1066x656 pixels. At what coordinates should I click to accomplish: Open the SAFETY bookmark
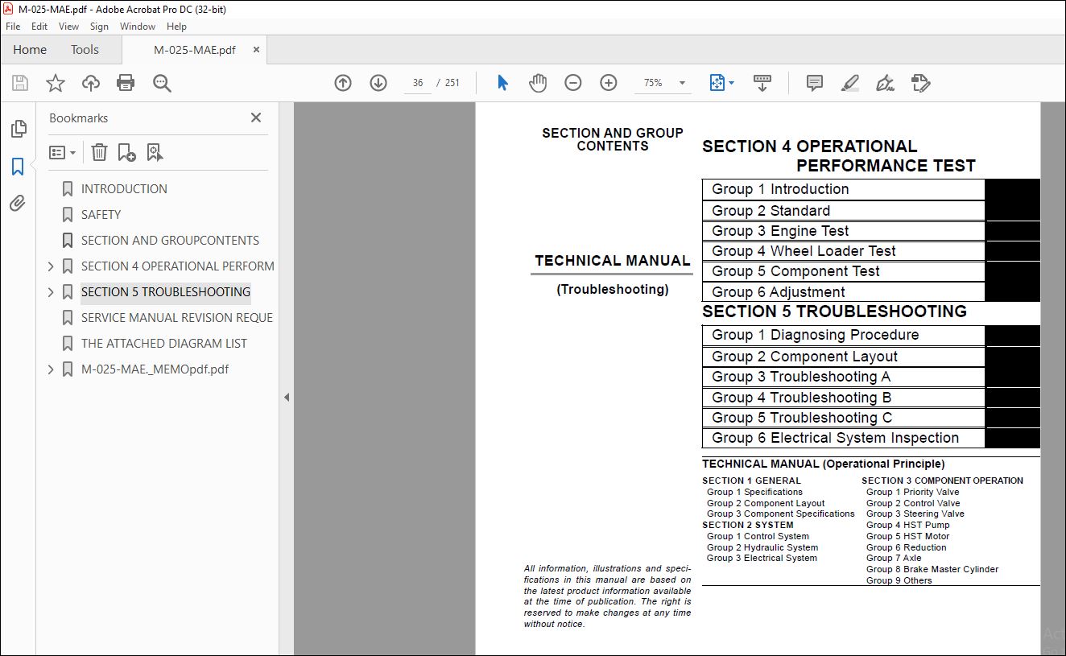(x=101, y=215)
